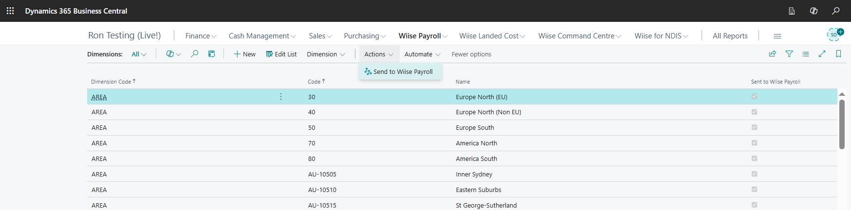Open the filter pane funnel icon
851x210 pixels.
[789, 54]
